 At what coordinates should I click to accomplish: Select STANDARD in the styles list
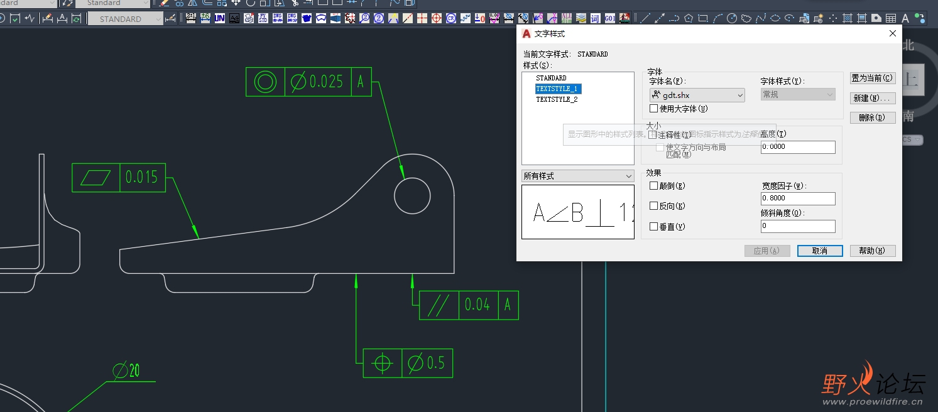click(x=551, y=78)
